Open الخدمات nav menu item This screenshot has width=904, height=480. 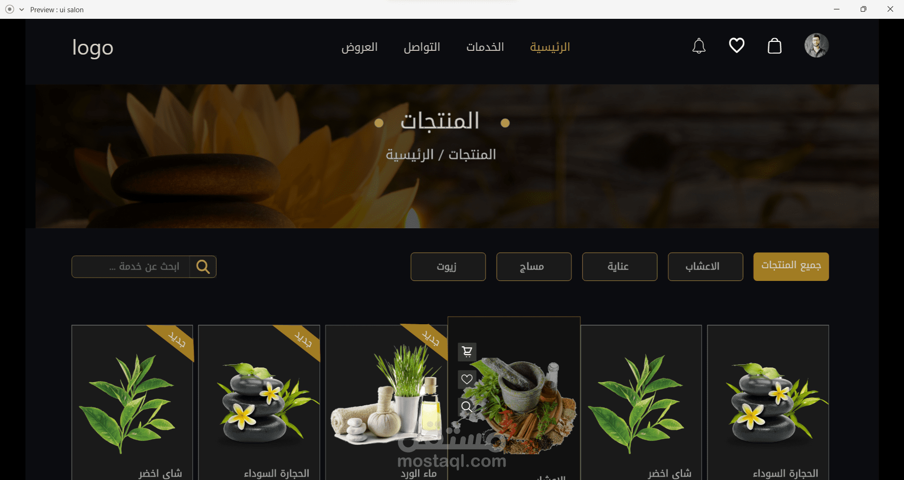point(485,47)
